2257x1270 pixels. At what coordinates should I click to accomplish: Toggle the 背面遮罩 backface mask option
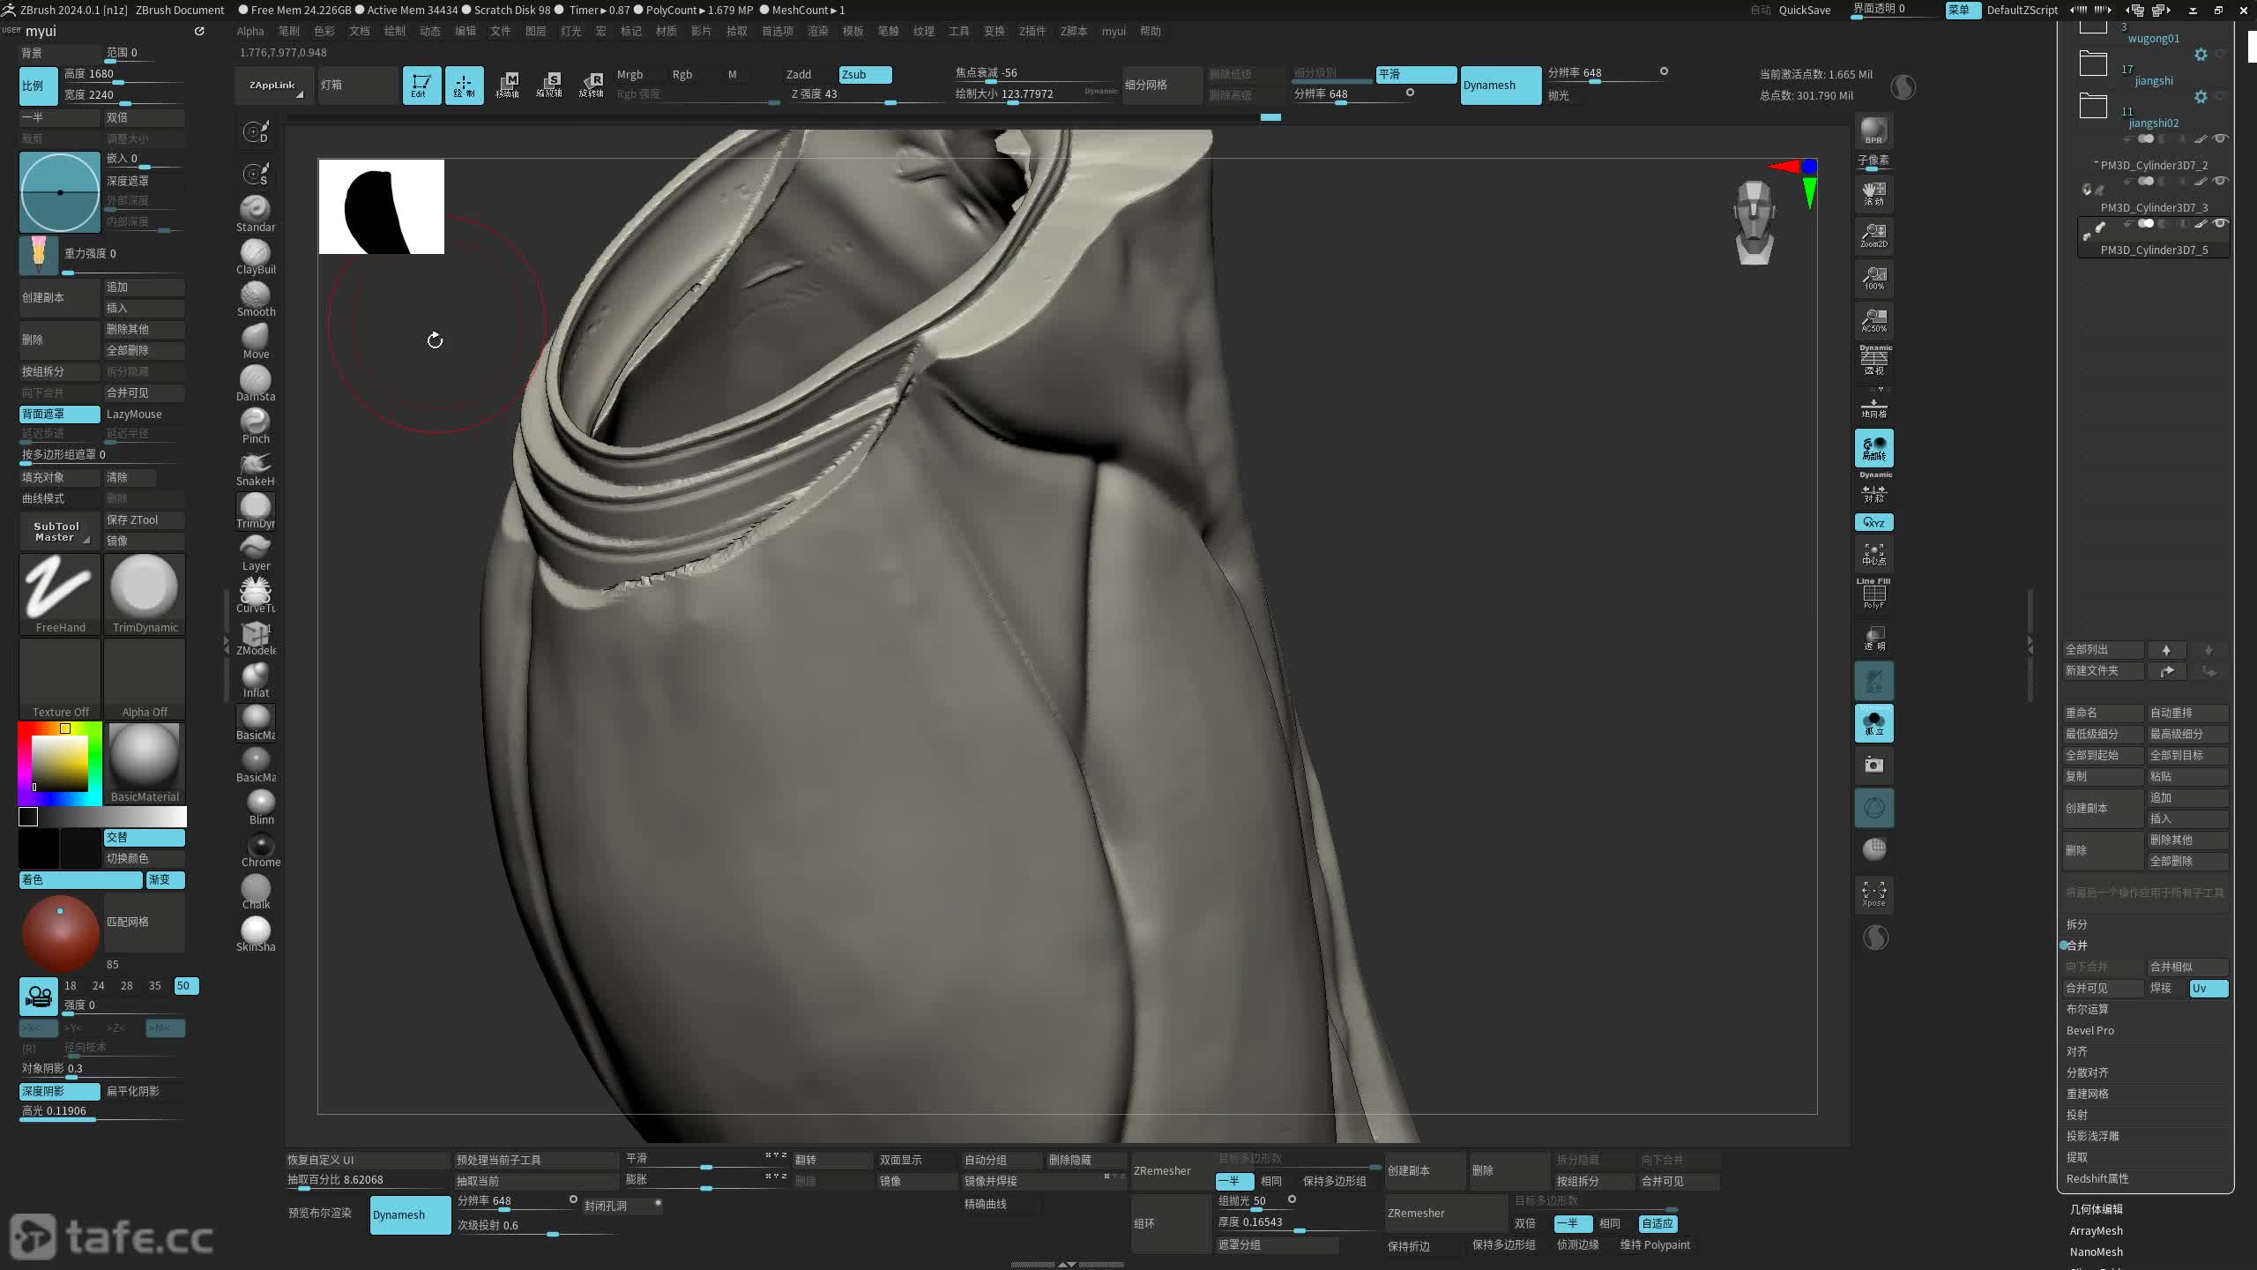[59, 414]
